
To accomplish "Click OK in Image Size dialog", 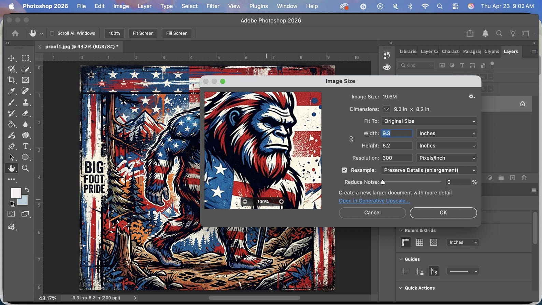I will [443, 212].
